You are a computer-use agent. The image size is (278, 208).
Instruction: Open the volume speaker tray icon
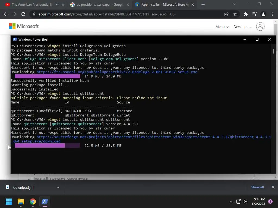click(x=245, y=201)
